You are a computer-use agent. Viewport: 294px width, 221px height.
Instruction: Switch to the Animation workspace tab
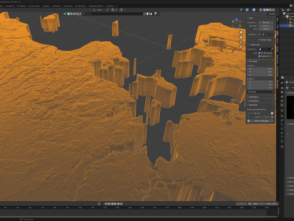point(56,6)
